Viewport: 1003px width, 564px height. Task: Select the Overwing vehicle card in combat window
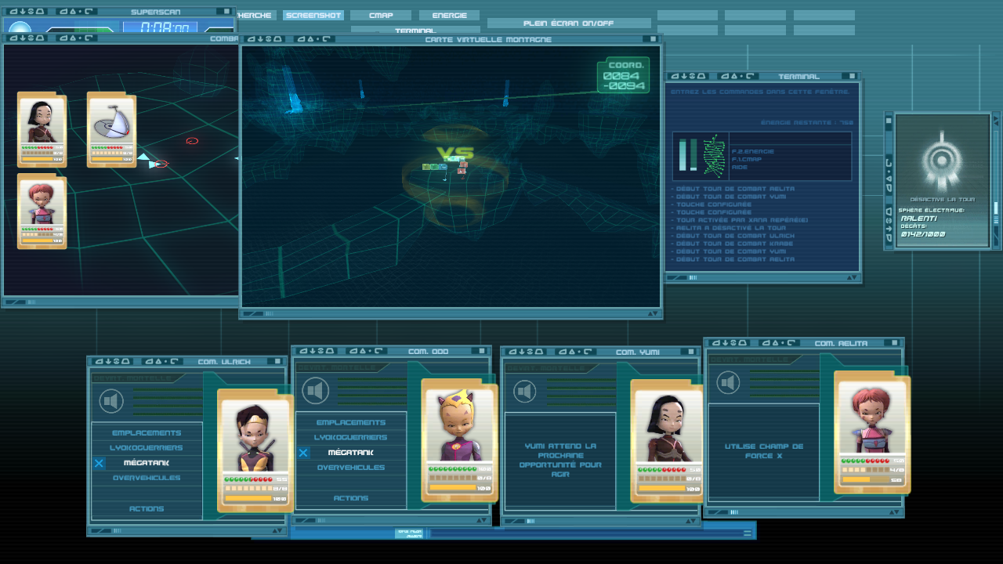(111, 130)
